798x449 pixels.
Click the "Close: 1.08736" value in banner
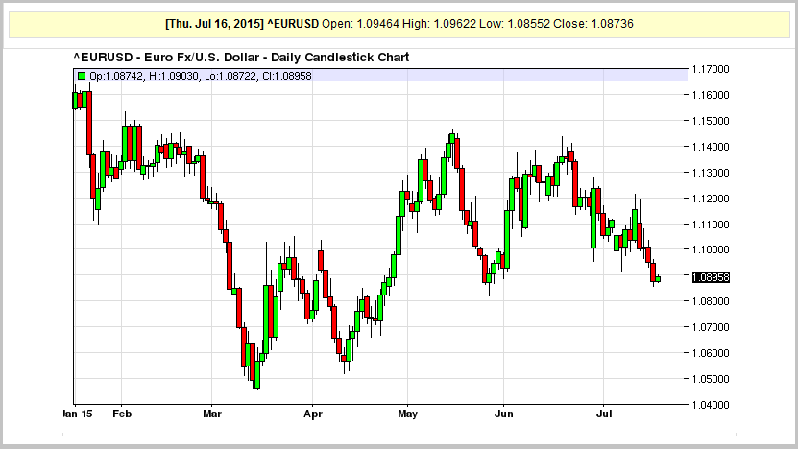click(593, 24)
